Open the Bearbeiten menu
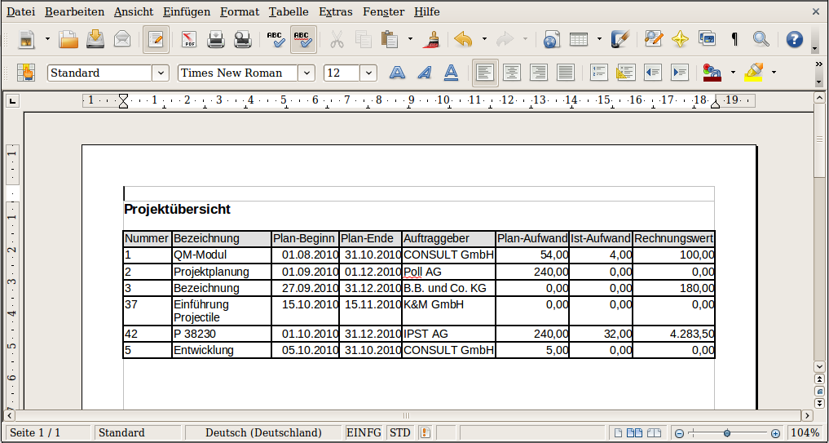The width and height of the screenshot is (829, 443). [74, 11]
